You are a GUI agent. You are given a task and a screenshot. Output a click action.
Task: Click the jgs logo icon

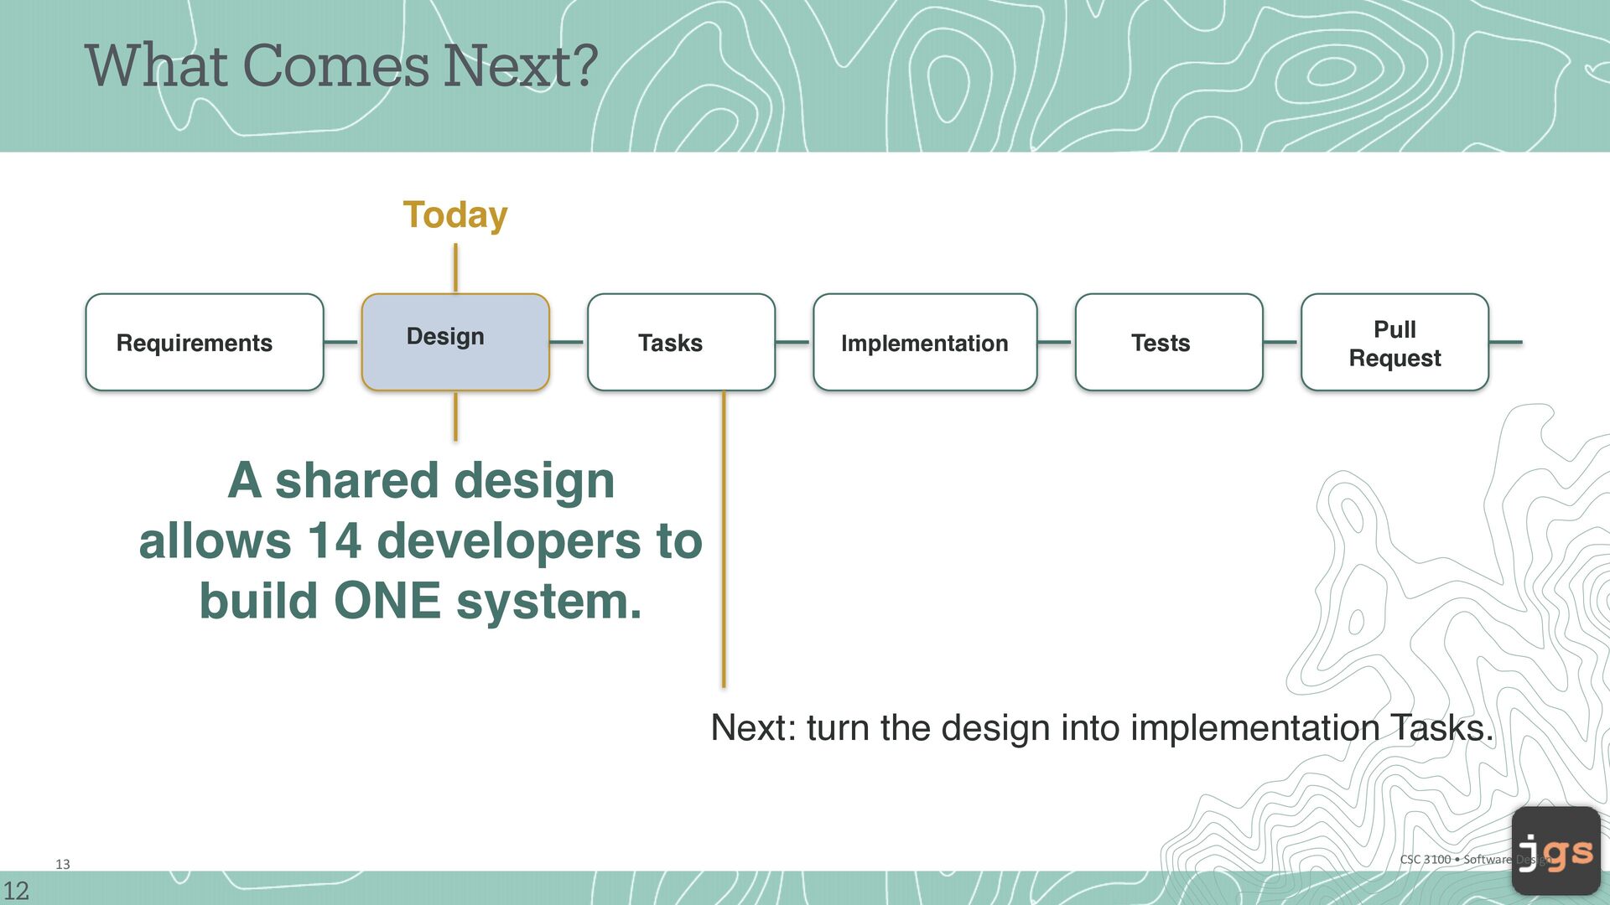1555,851
